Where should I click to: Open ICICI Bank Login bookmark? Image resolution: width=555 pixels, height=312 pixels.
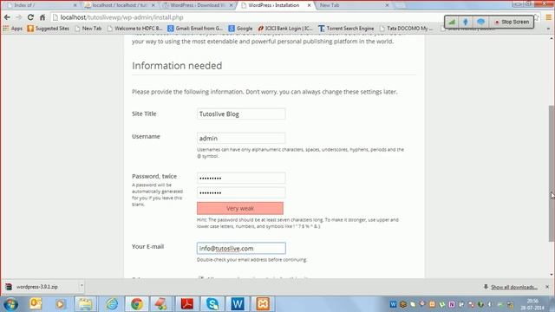pos(285,29)
